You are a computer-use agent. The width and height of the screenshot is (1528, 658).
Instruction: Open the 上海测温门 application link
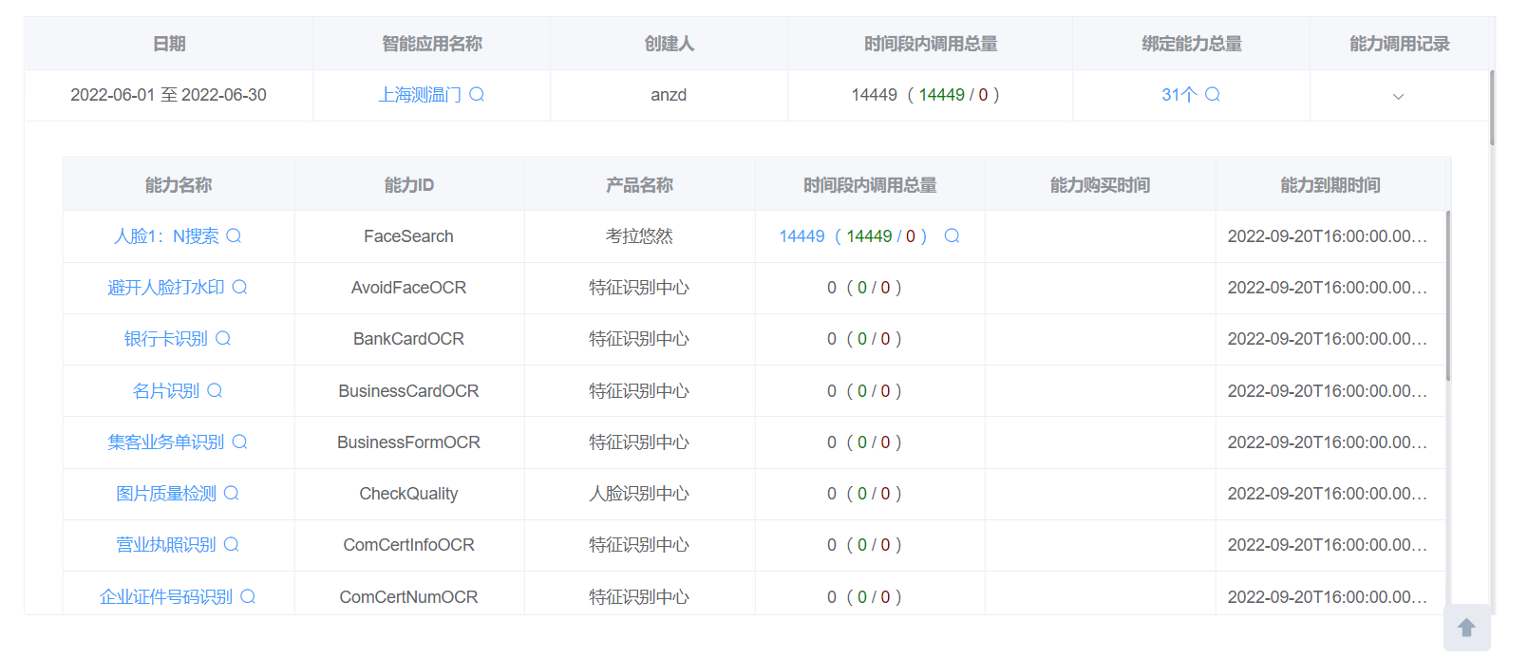coord(420,95)
